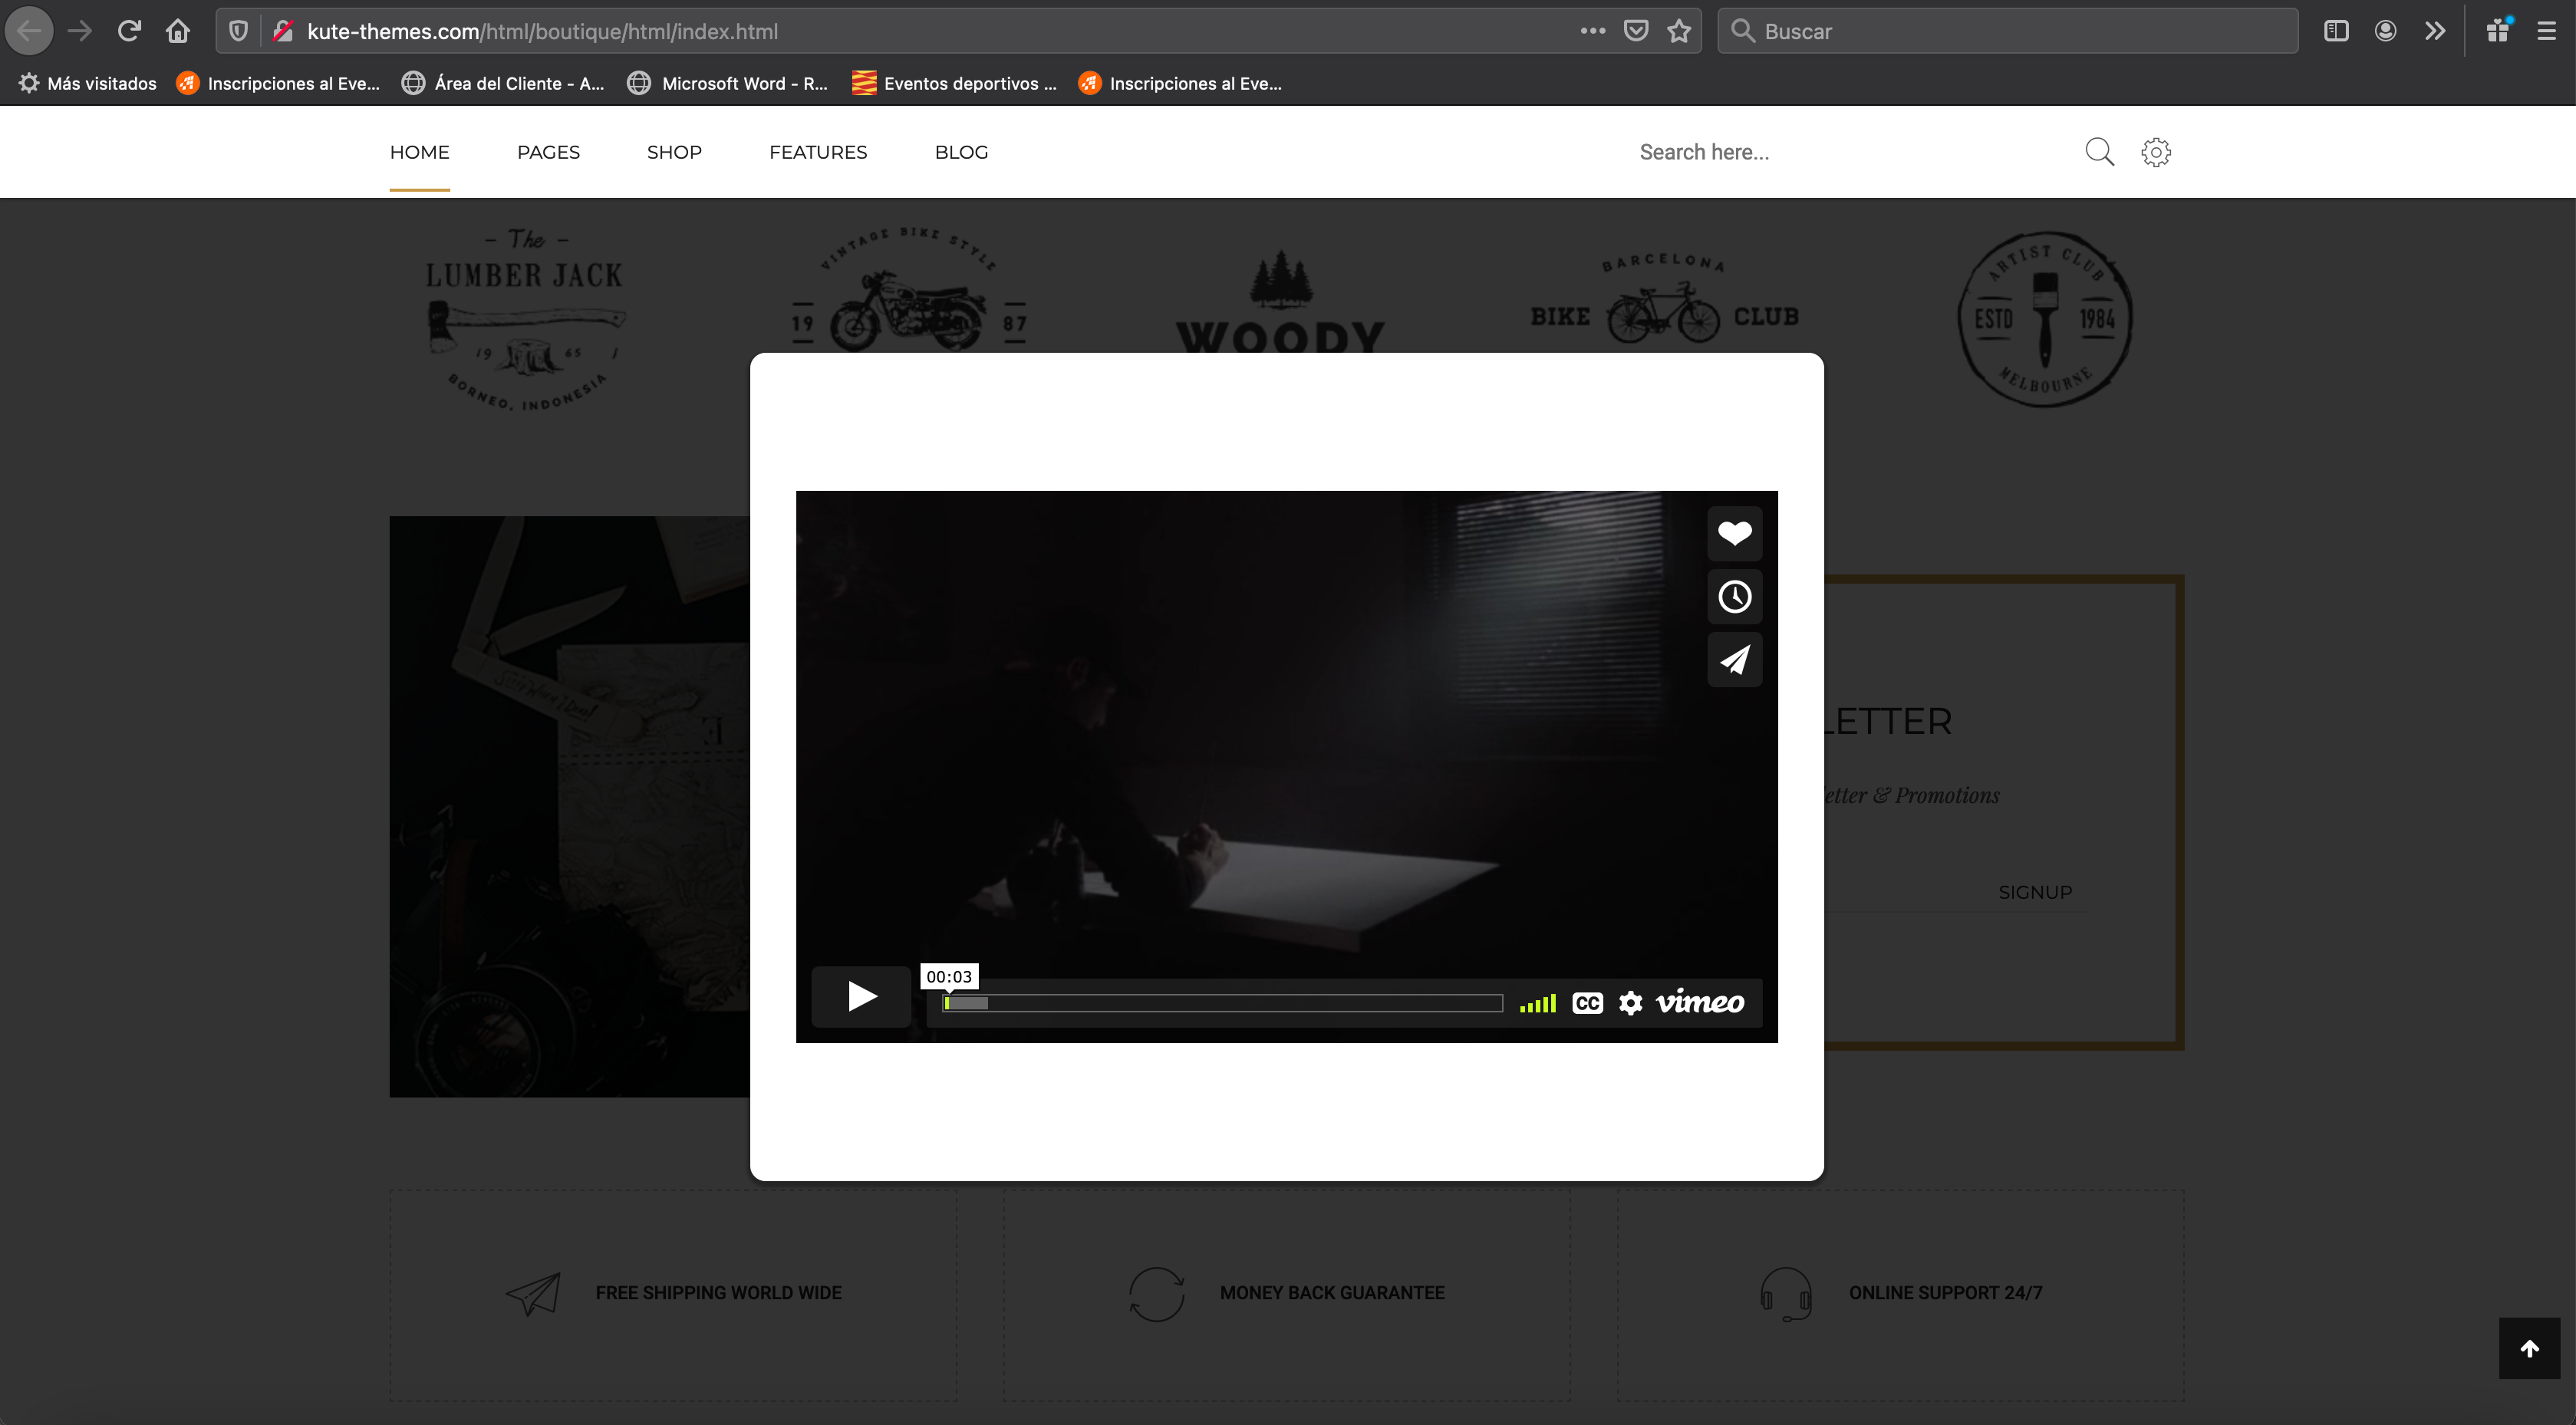2576x1425 pixels.
Task: Open Vimeo player settings gear
Action: pyautogui.click(x=1630, y=1003)
